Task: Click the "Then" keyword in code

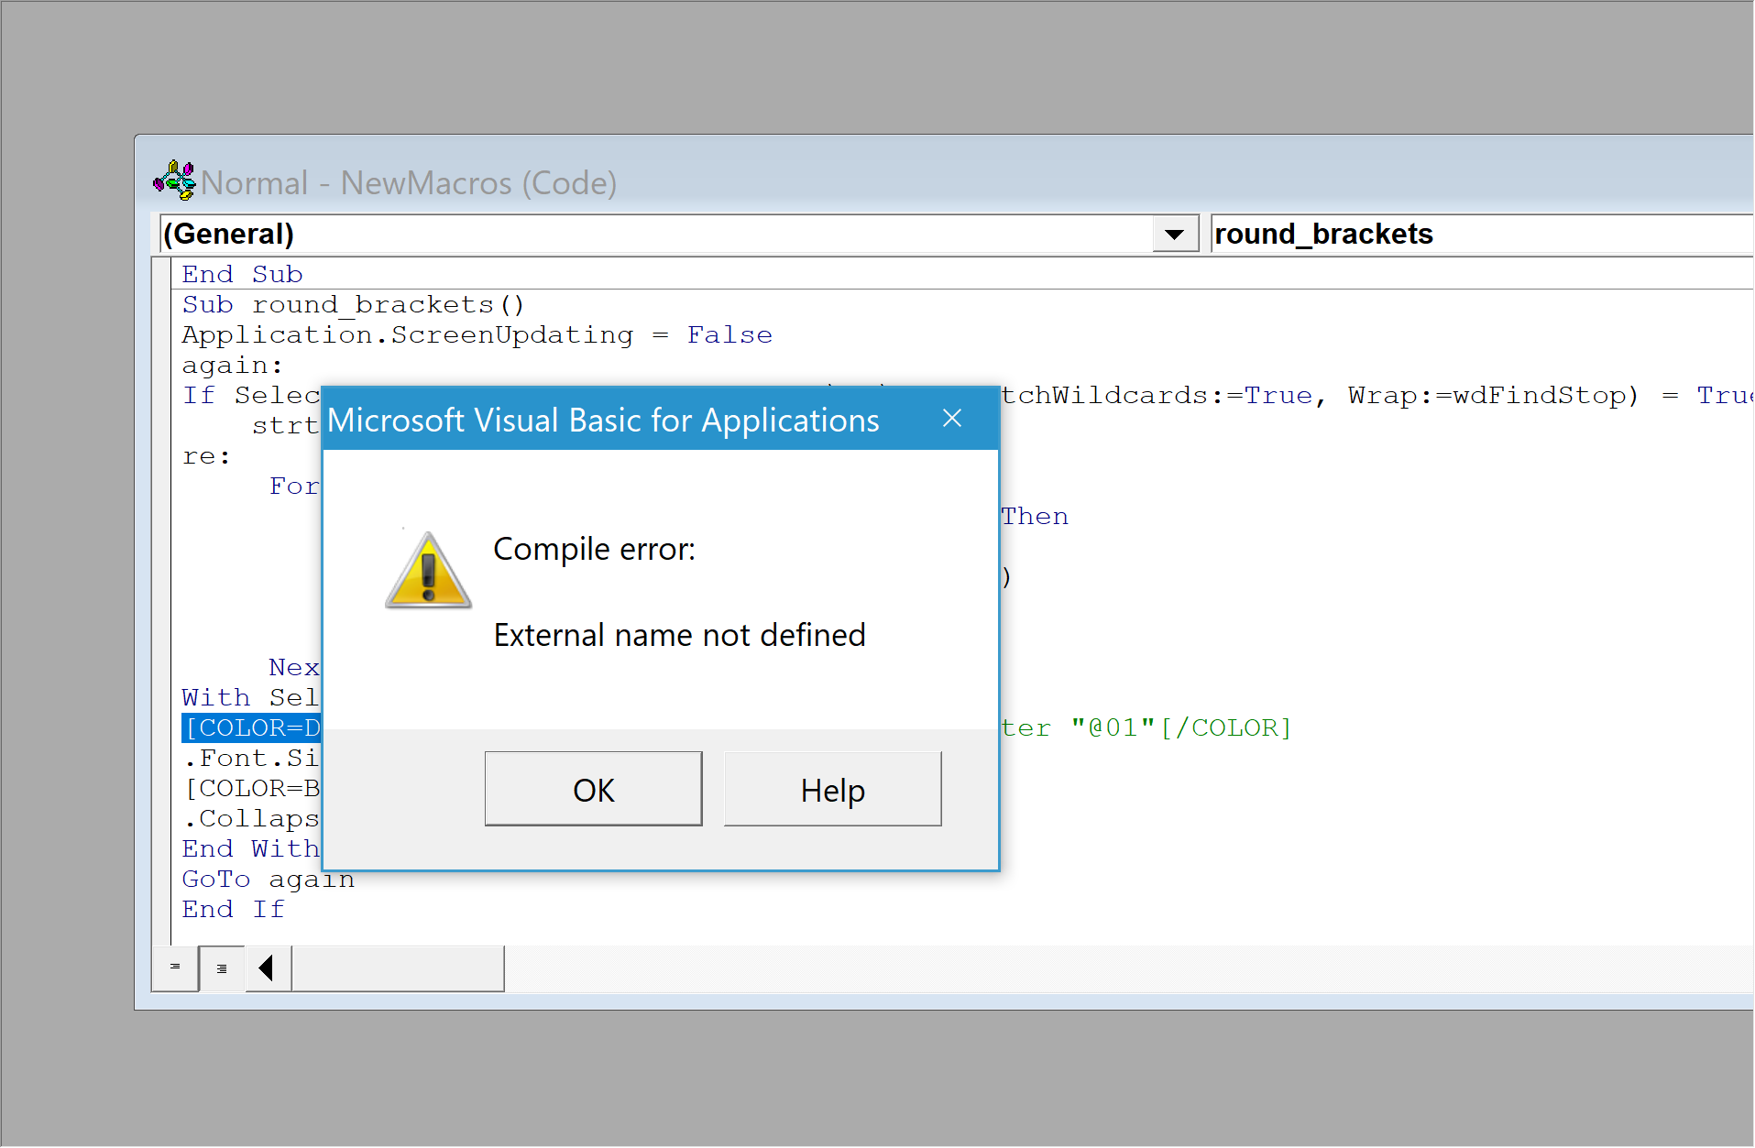Action: click(x=1035, y=516)
